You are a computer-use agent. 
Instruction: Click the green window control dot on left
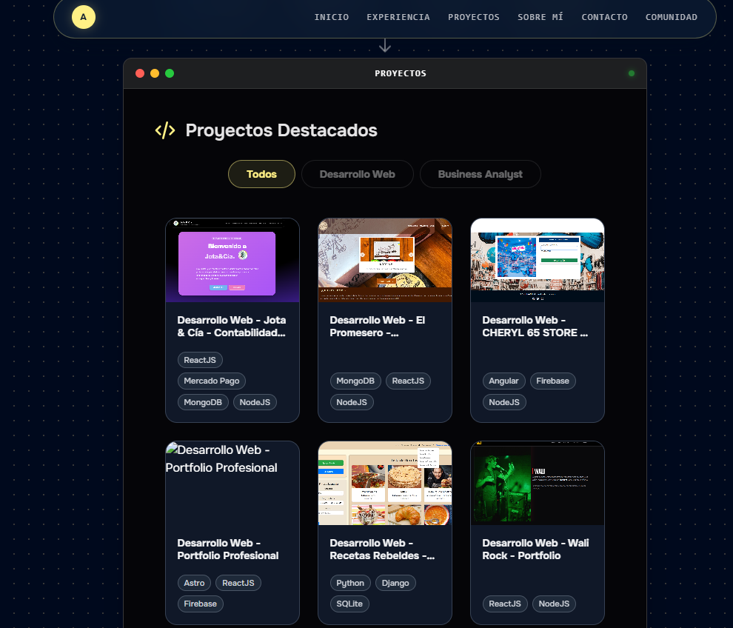pyautogui.click(x=170, y=73)
